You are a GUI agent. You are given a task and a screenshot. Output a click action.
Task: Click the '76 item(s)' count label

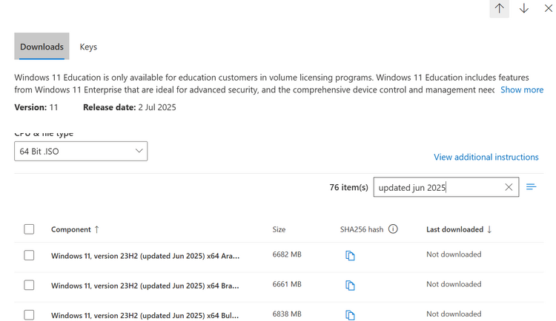tap(349, 187)
